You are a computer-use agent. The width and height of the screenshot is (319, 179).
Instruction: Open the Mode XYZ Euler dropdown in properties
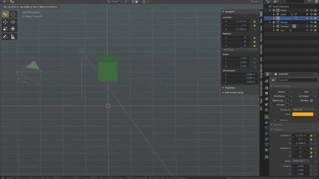click(x=301, y=161)
